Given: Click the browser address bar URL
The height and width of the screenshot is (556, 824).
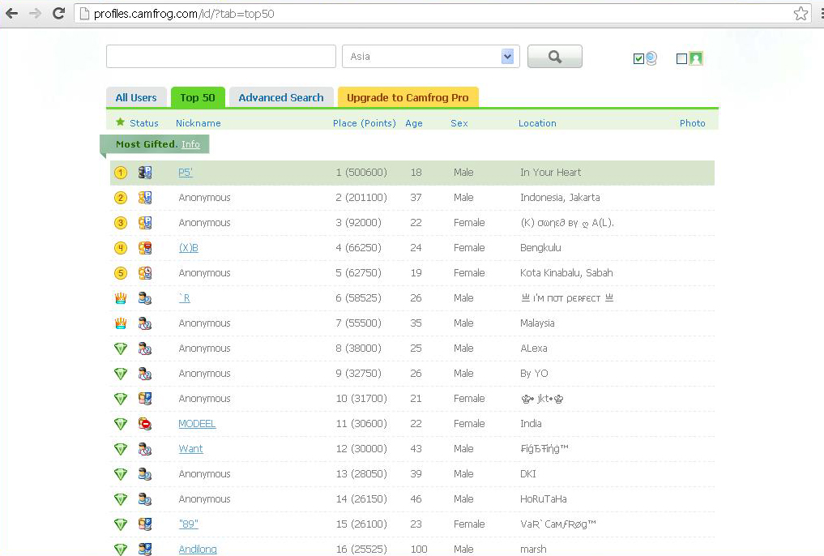Looking at the screenshot, I should pyautogui.click(x=184, y=14).
